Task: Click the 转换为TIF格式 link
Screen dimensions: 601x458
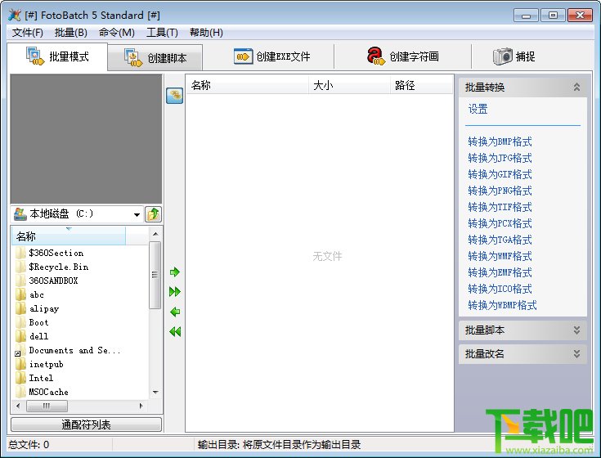Action: [x=500, y=207]
